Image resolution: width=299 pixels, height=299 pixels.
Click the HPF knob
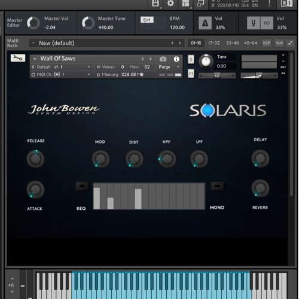point(167,159)
